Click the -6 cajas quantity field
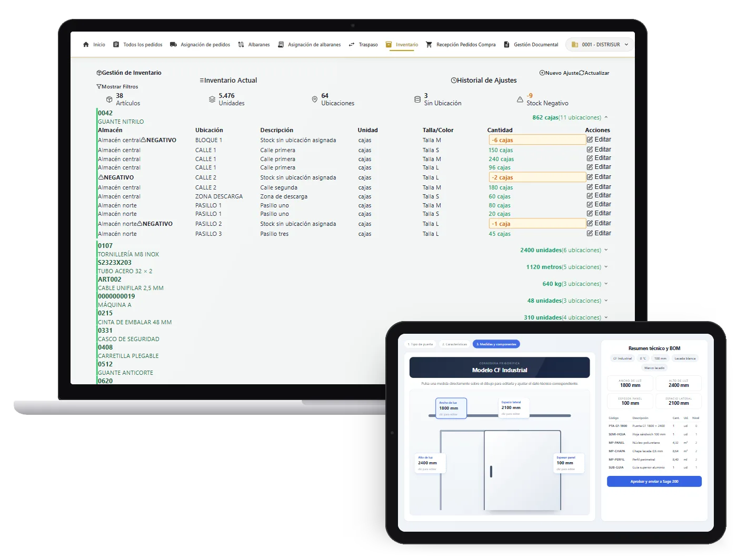Image resolution: width=737 pixels, height=558 pixels. 537,140
